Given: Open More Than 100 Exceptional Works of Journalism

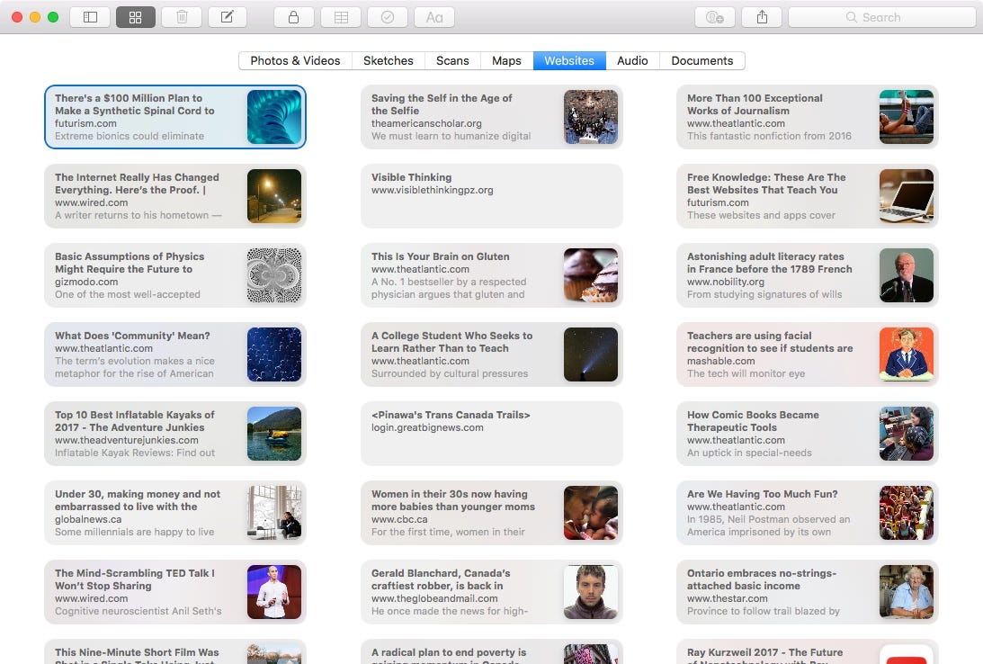Looking at the screenshot, I should click(x=808, y=117).
